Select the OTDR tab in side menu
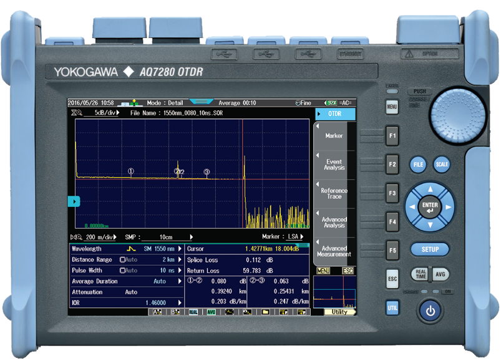Image resolution: width=501 pixels, height=361 pixels. tap(335, 114)
